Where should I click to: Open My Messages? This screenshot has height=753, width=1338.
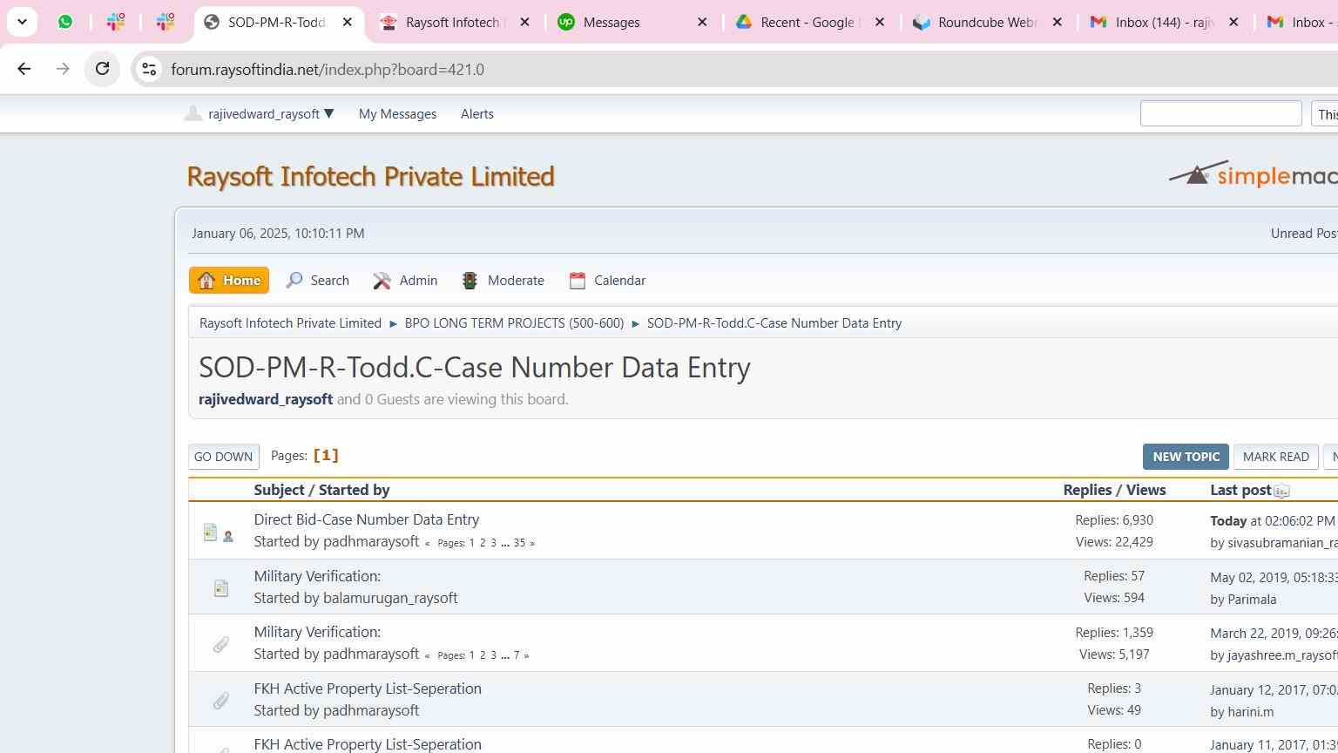(397, 114)
